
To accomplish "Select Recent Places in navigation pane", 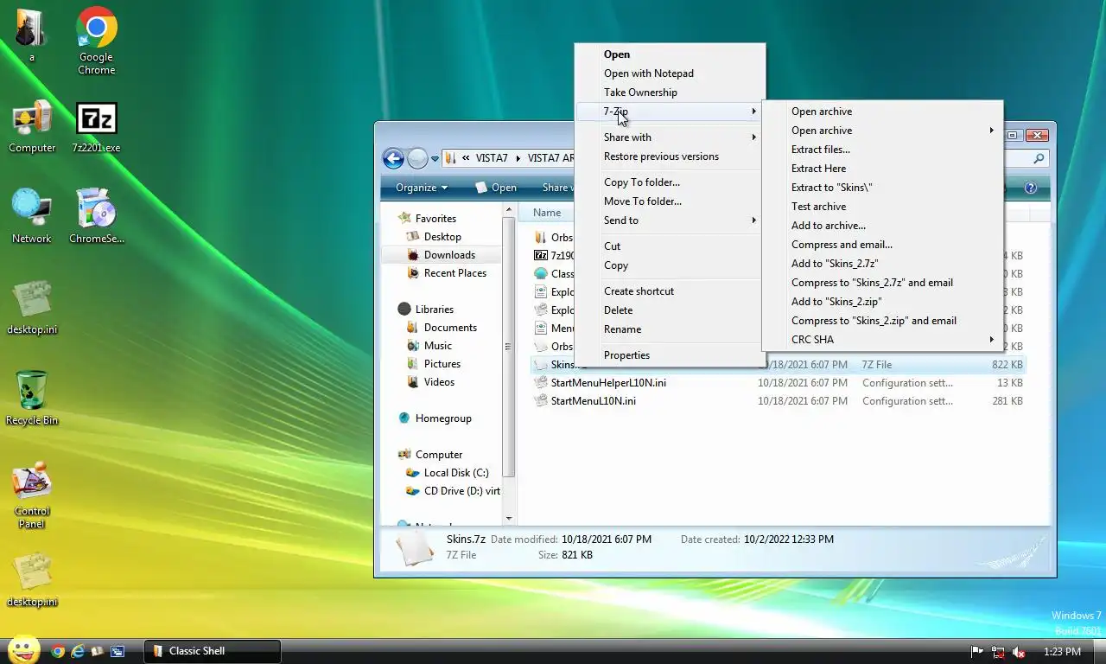I will 446,273.
